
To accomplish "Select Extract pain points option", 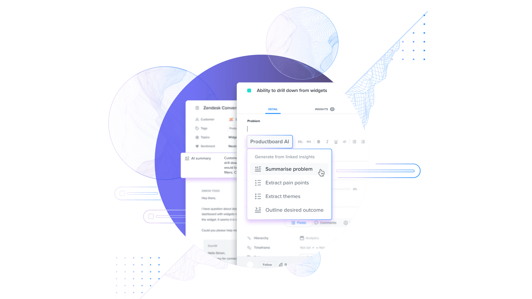I will tap(287, 182).
